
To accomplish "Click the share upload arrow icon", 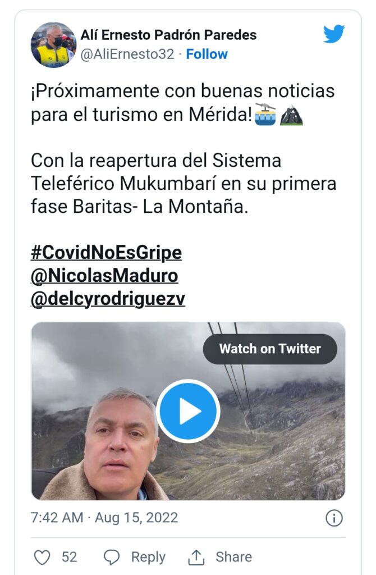I will pyautogui.click(x=196, y=557).
